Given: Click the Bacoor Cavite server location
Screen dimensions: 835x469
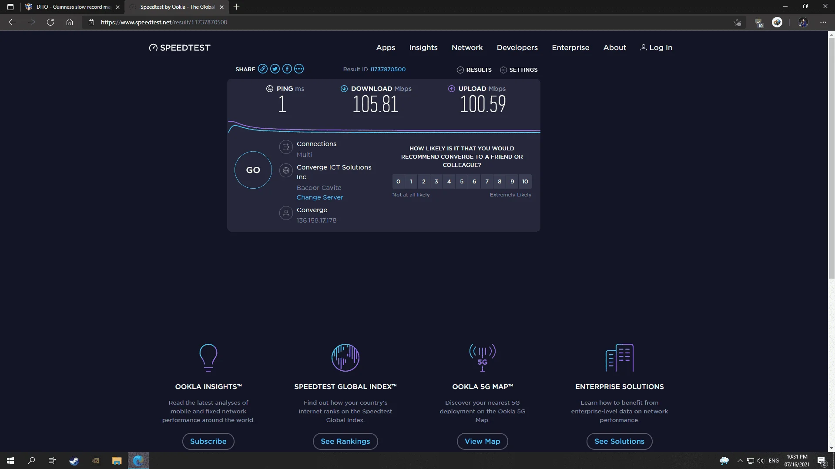Looking at the screenshot, I should (x=319, y=188).
